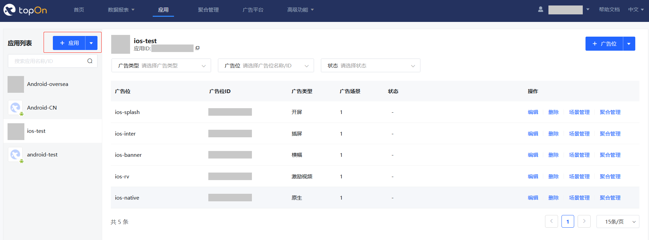
Task: Open 聚合管理 for ios-rv
Action: [610, 176]
